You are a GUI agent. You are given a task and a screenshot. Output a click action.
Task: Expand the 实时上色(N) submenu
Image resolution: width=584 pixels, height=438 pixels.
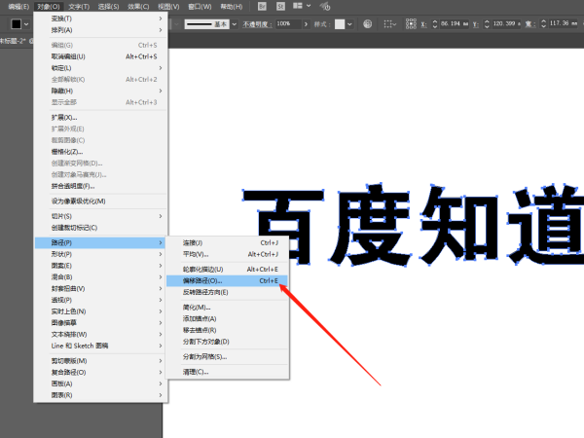100,311
